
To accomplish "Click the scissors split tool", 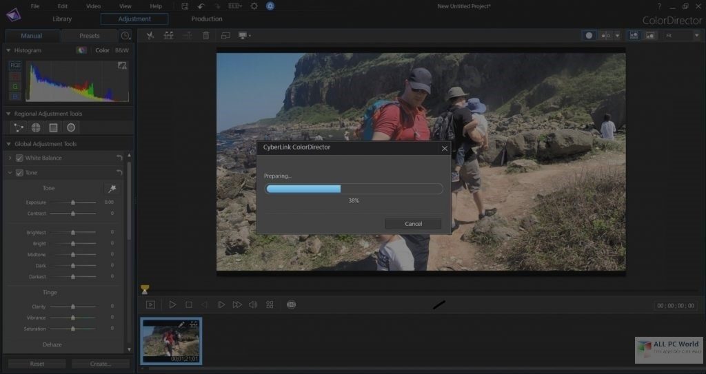I will pos(150,36).
